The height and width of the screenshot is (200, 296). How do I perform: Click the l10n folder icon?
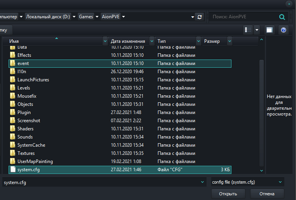click(x=13, y=71)
